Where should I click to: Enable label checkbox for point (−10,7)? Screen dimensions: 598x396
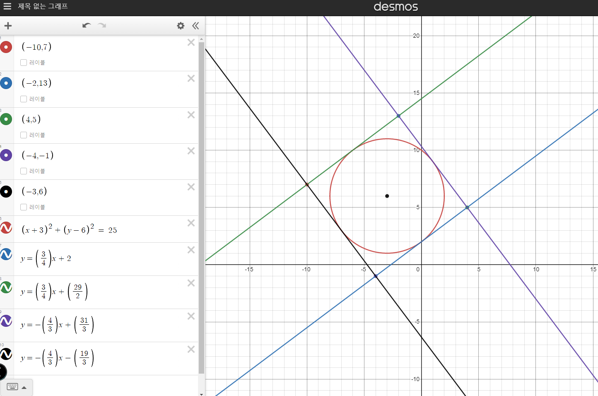tap(24, 63)
